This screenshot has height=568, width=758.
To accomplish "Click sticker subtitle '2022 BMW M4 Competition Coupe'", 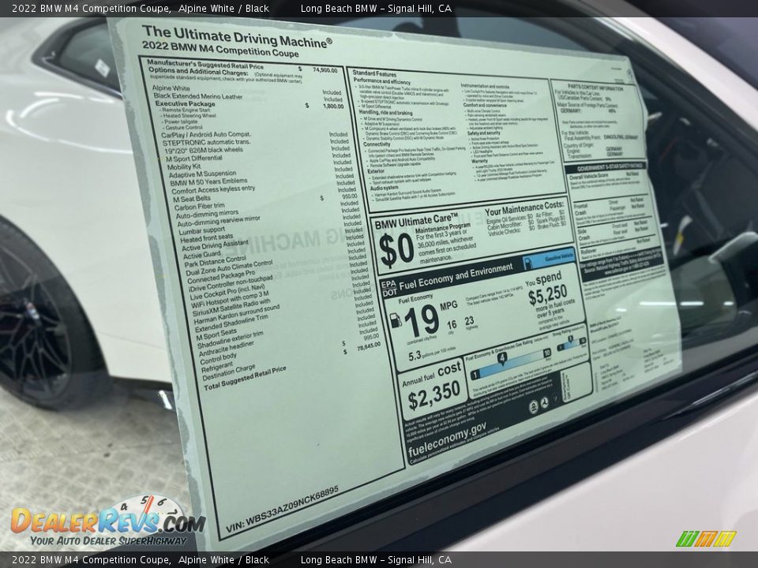I will (x=220, y=49).
